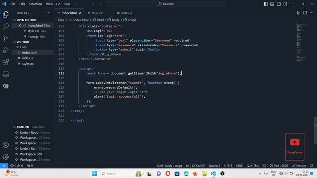Open Explorer views and more actions ellipsis
The image size is (317, 178).
click(x=48, y=13)
